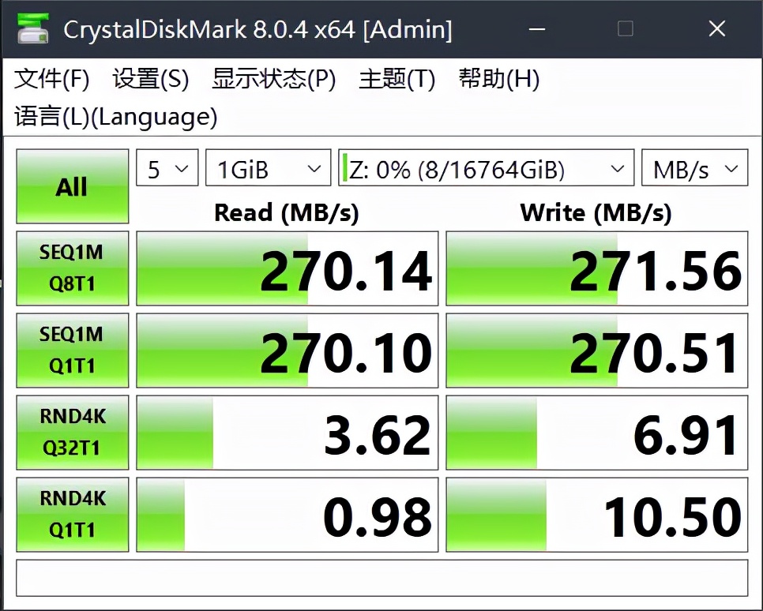Start the SEQ1M Q1T1 test
The image size is (763, 611).
73,350
